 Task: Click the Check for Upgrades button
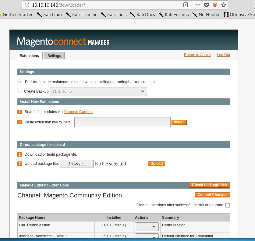pos(210,185)
